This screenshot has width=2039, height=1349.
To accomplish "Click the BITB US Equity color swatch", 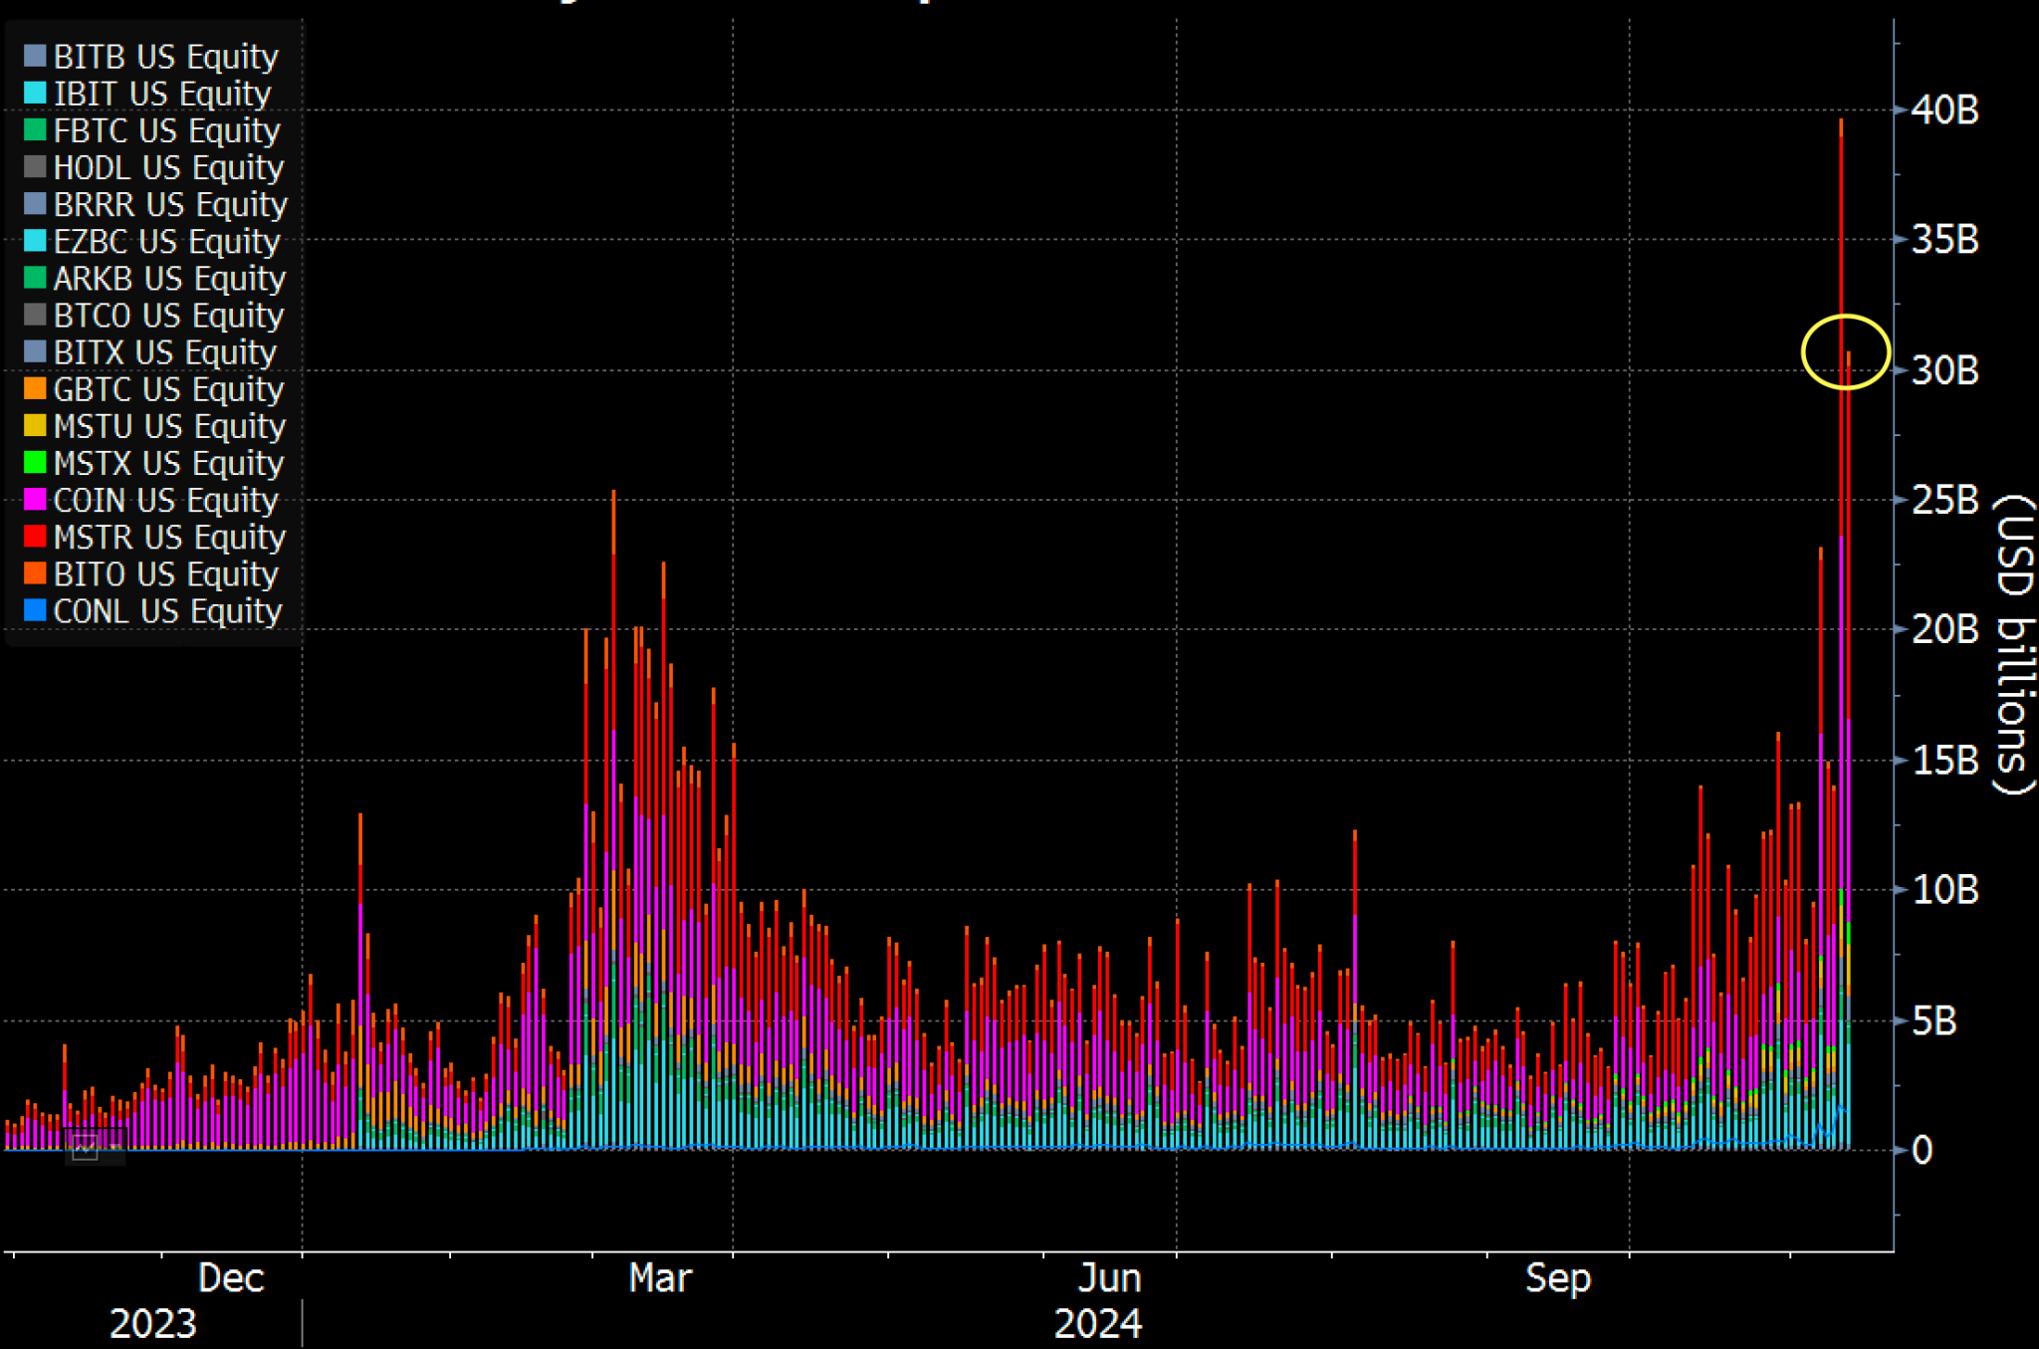I will 35,56.
